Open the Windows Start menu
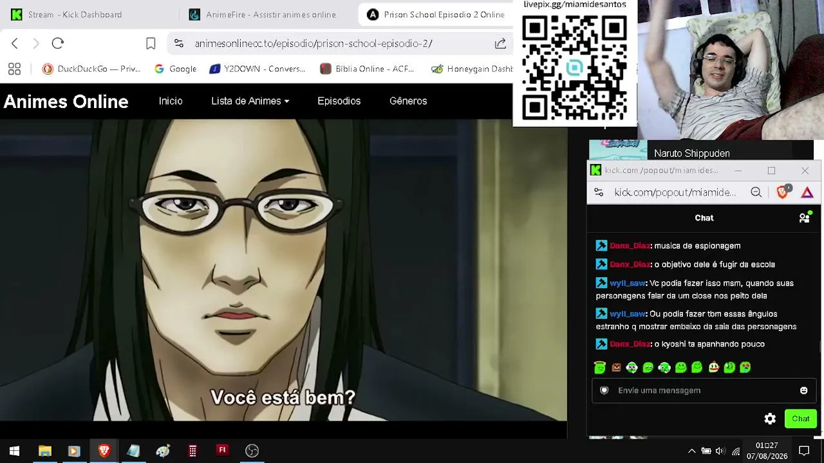 click(x=14, y=451)
